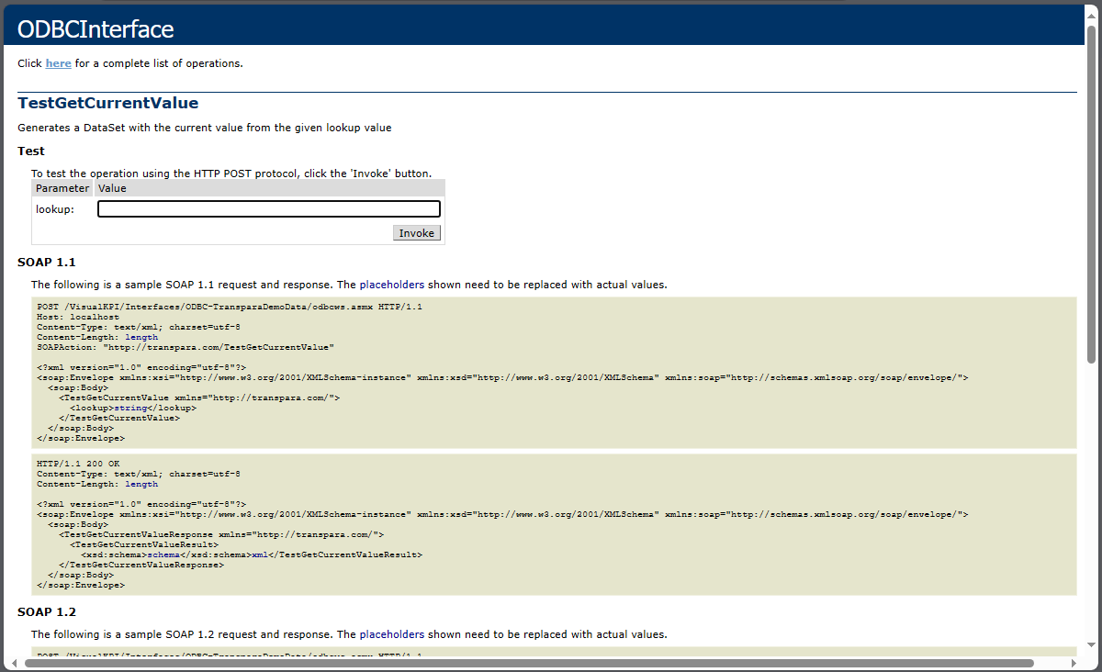Select the Value column header
1102x672 pixels.
click(x=112, y=188)
